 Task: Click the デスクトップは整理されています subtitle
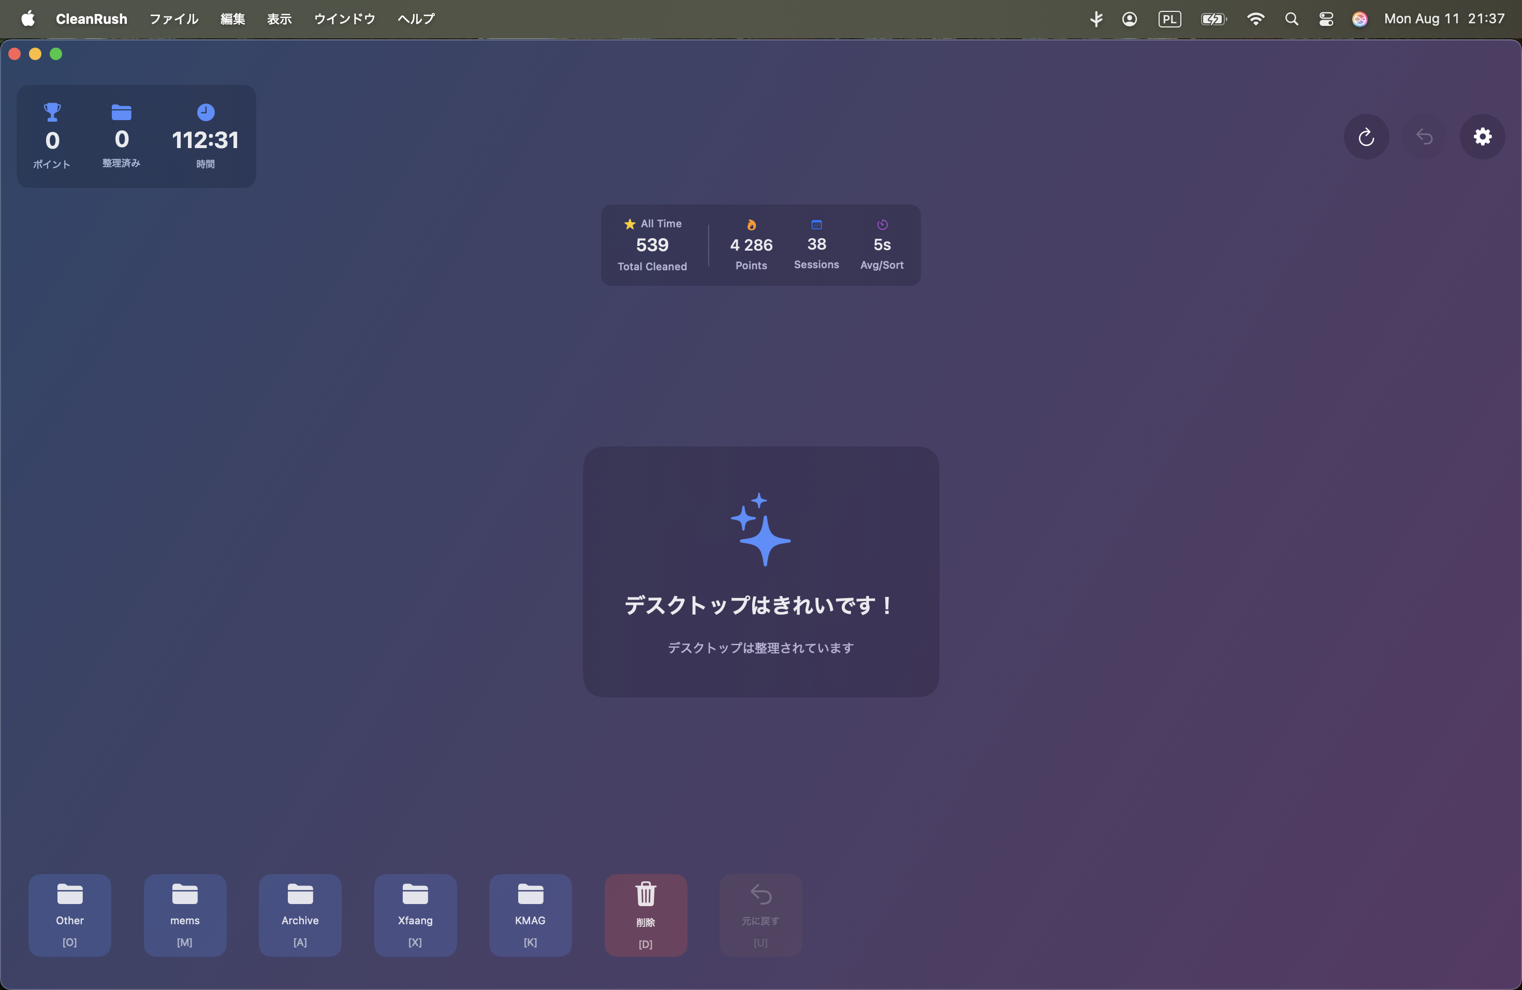click(x=761, y=648)
